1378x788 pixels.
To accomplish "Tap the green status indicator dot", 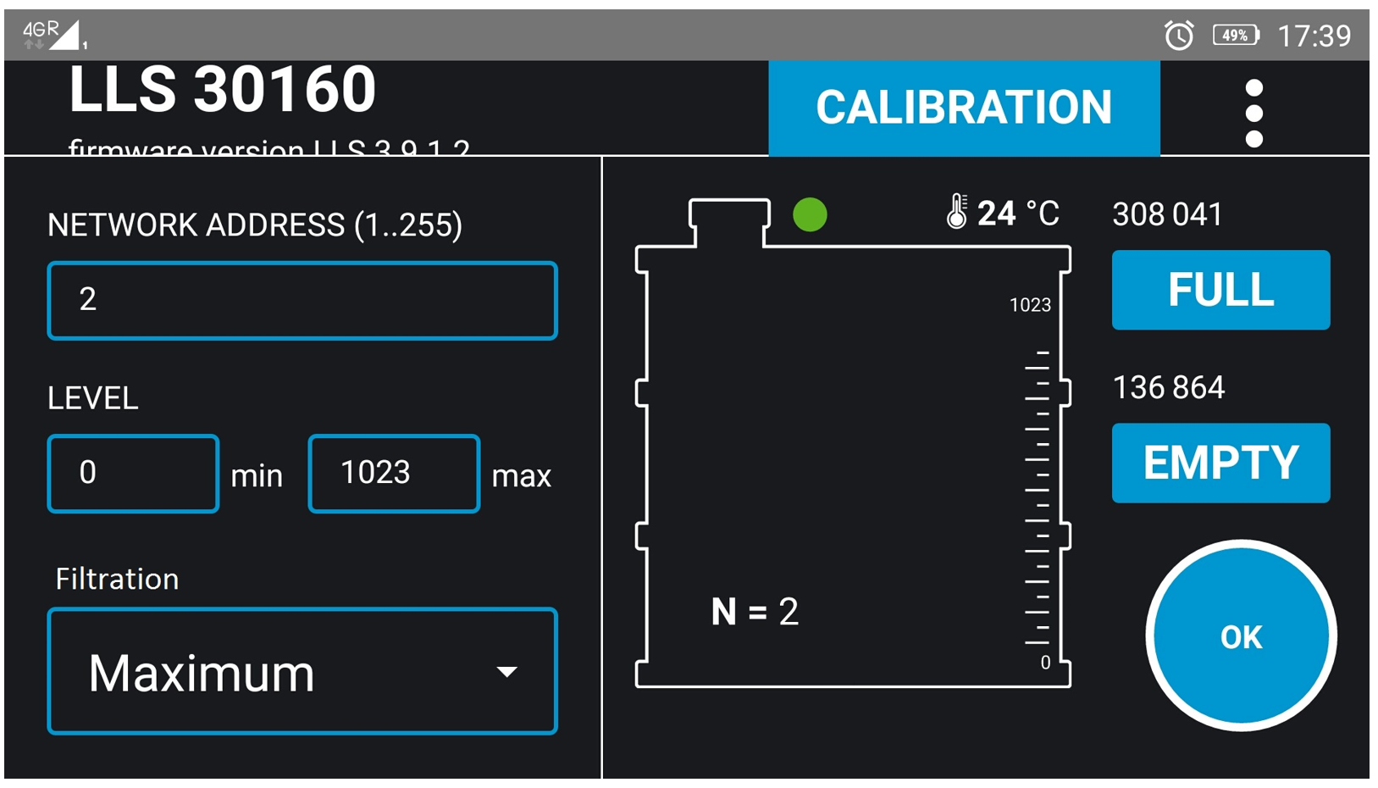I will [810, 214].
